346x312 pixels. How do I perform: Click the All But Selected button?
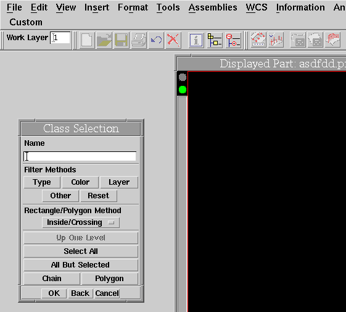[81, 265]
